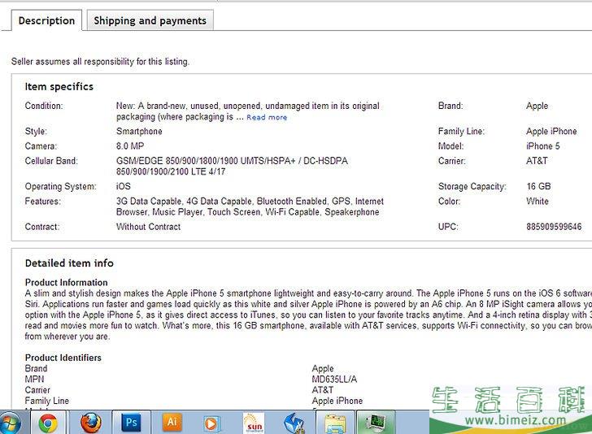Image resolution: width=592 pixels, height=434 pixels.
Task: Click 'Apple iPhone' beside 'Family Line:' label
Action: (x=551, y=132)
